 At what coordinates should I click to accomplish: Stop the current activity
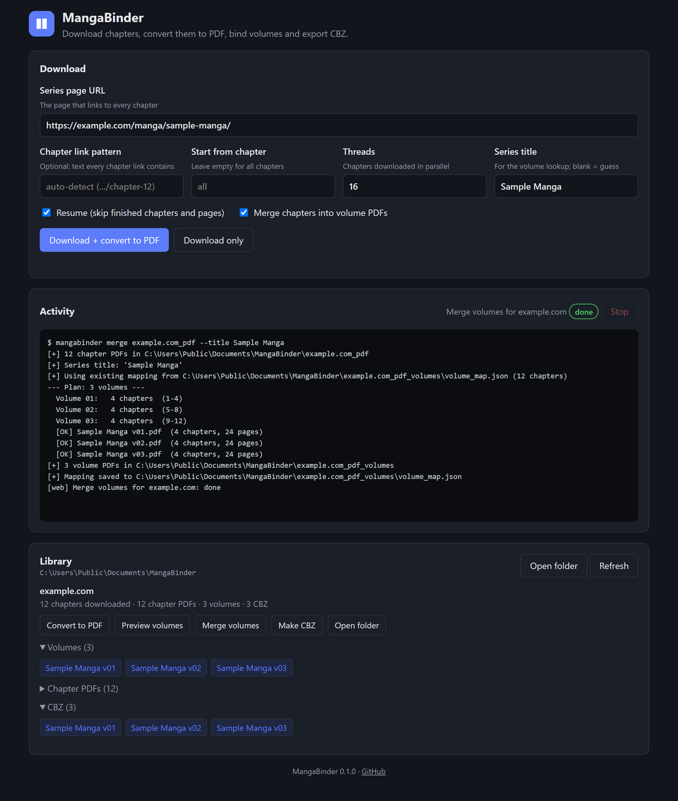coord(619,311)
